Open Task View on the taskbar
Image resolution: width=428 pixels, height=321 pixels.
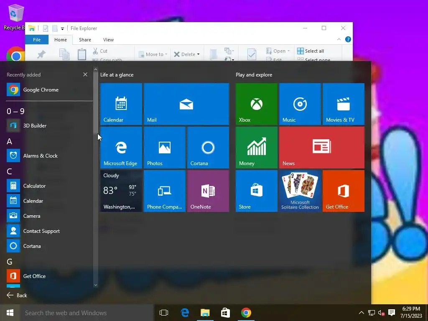[164, 313]
